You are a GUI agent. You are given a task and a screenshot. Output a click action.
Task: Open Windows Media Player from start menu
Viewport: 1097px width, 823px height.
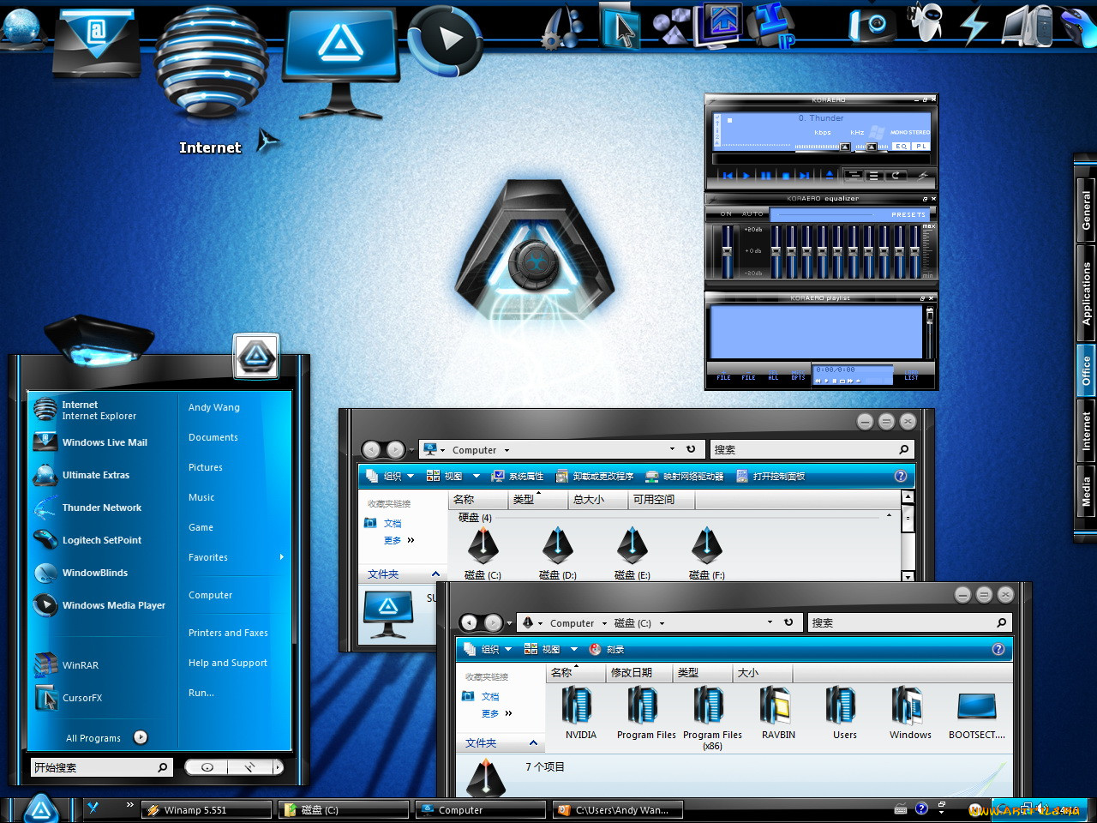pos(113,605)
